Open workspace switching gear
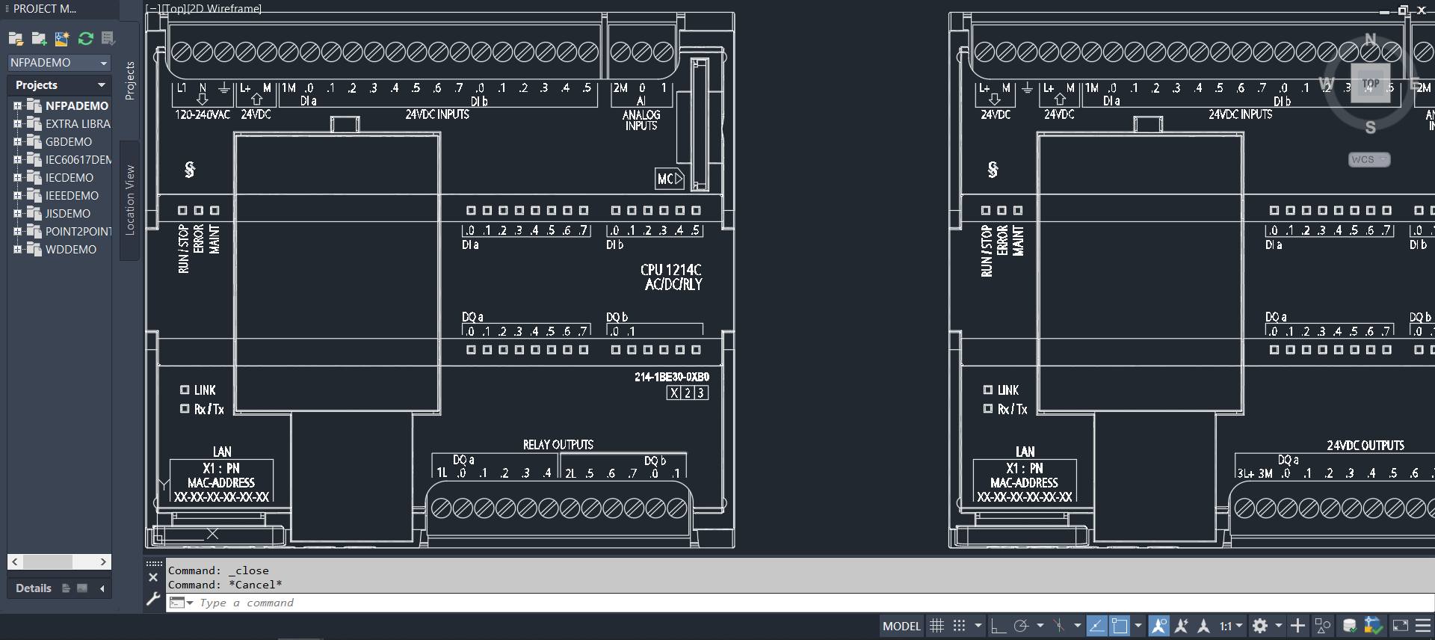This screenshot has height=640, width=1435. tap(1260, 627)
